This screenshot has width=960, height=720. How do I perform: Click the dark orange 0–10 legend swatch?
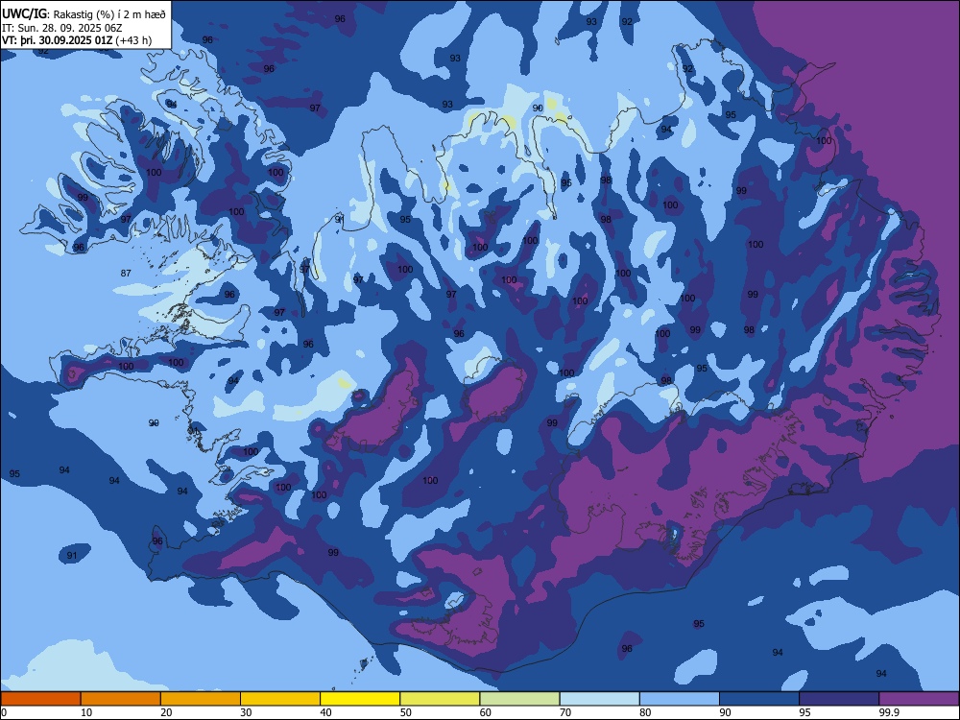(40, 699)
